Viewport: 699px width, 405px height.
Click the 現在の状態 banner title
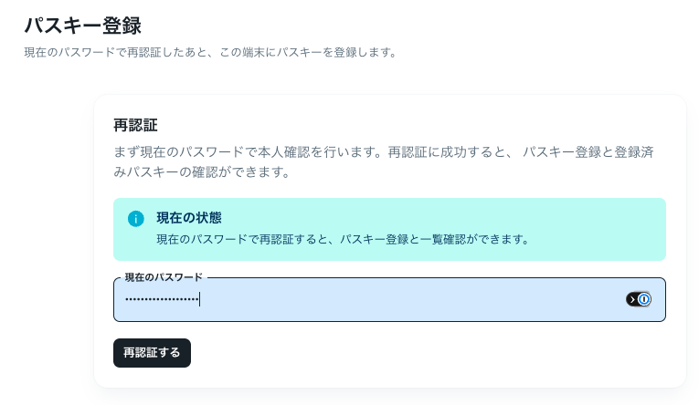pyautogui.click(x=189, y=218)
